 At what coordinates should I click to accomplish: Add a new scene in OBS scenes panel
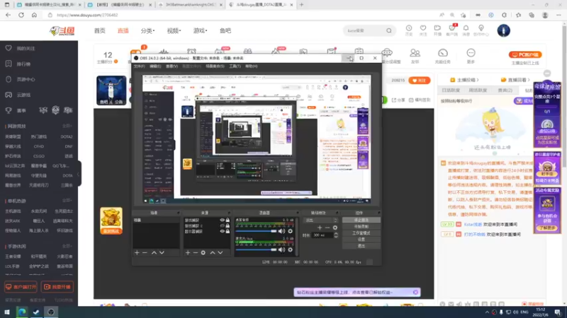click(137, 253)
